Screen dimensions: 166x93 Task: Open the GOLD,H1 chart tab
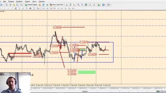tap(93, 88)
